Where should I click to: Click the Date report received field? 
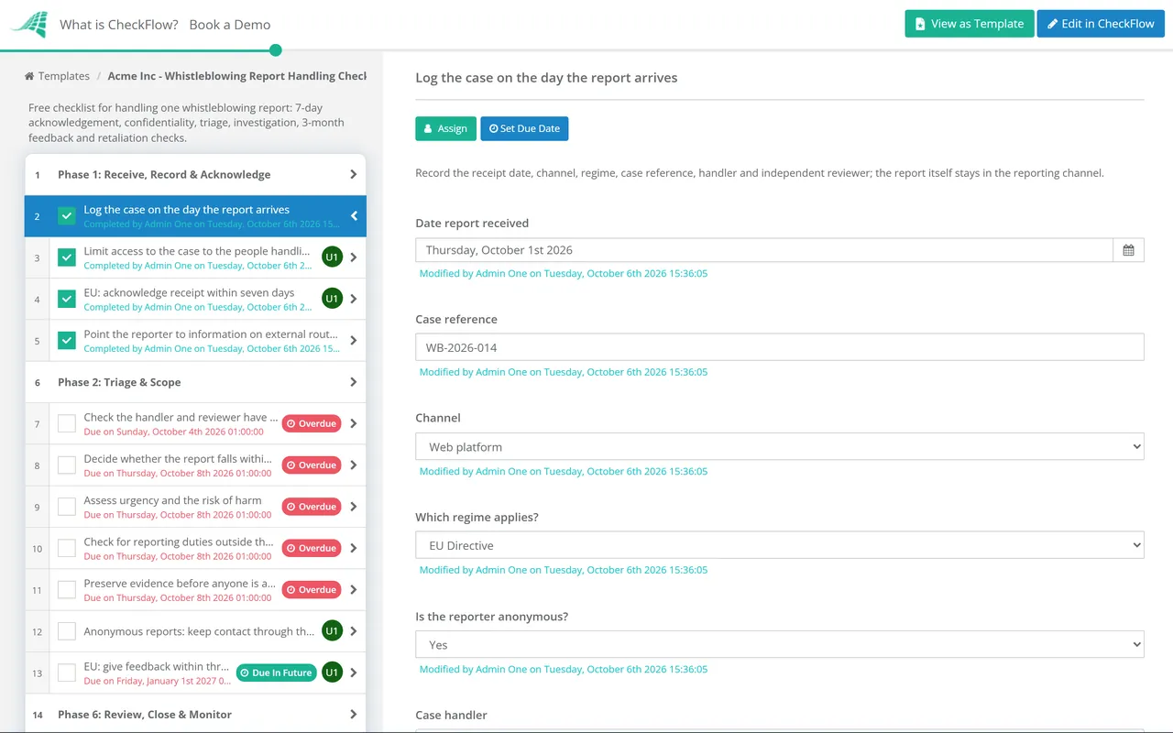tap(764, 250)
